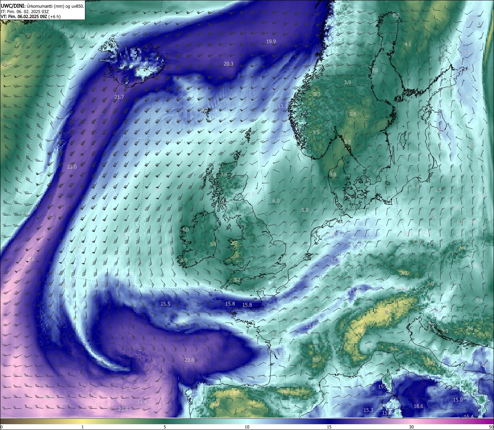This screenshot has height=430, width=494.
Task: Click the 5.8 value in the North Sea
Action: coord(305,210)
